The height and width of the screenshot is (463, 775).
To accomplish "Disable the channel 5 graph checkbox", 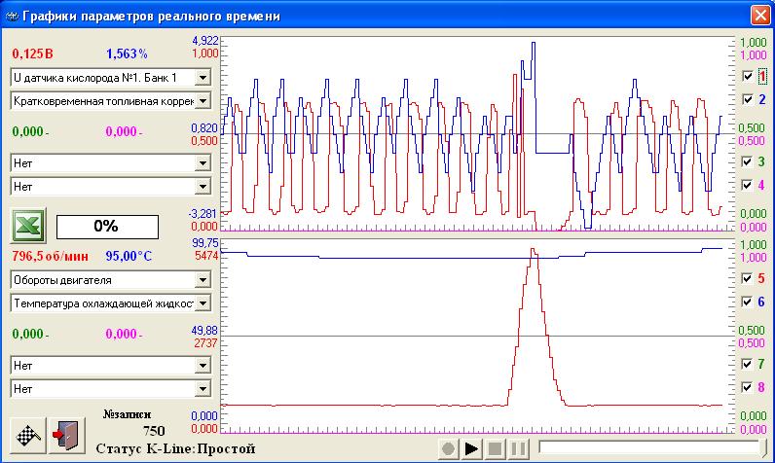I will [x=747, y=278].
